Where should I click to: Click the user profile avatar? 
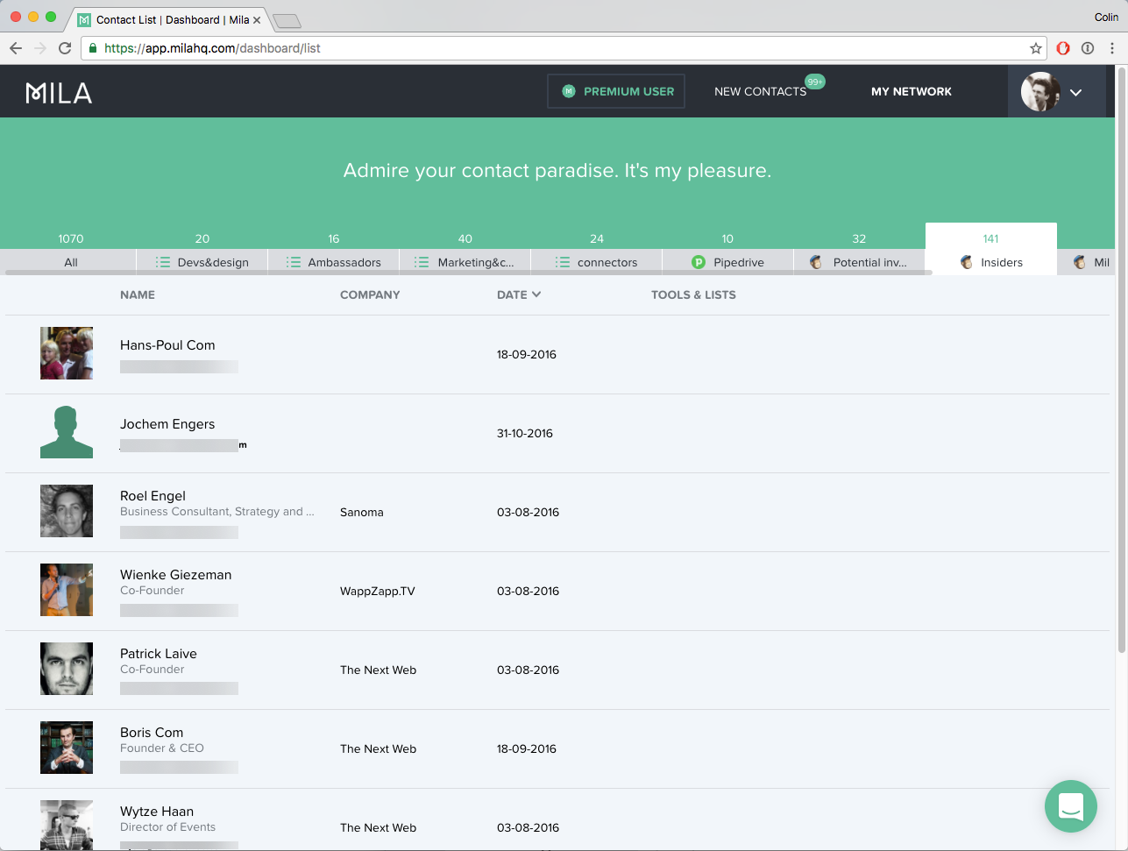pyautogui.click(x=1040, y=91)
